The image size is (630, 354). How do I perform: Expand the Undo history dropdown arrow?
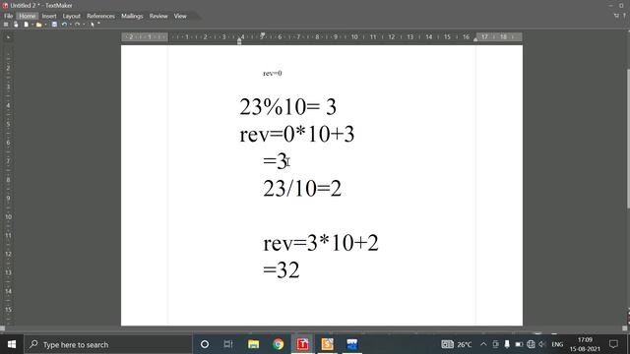[x=71, y=25]
